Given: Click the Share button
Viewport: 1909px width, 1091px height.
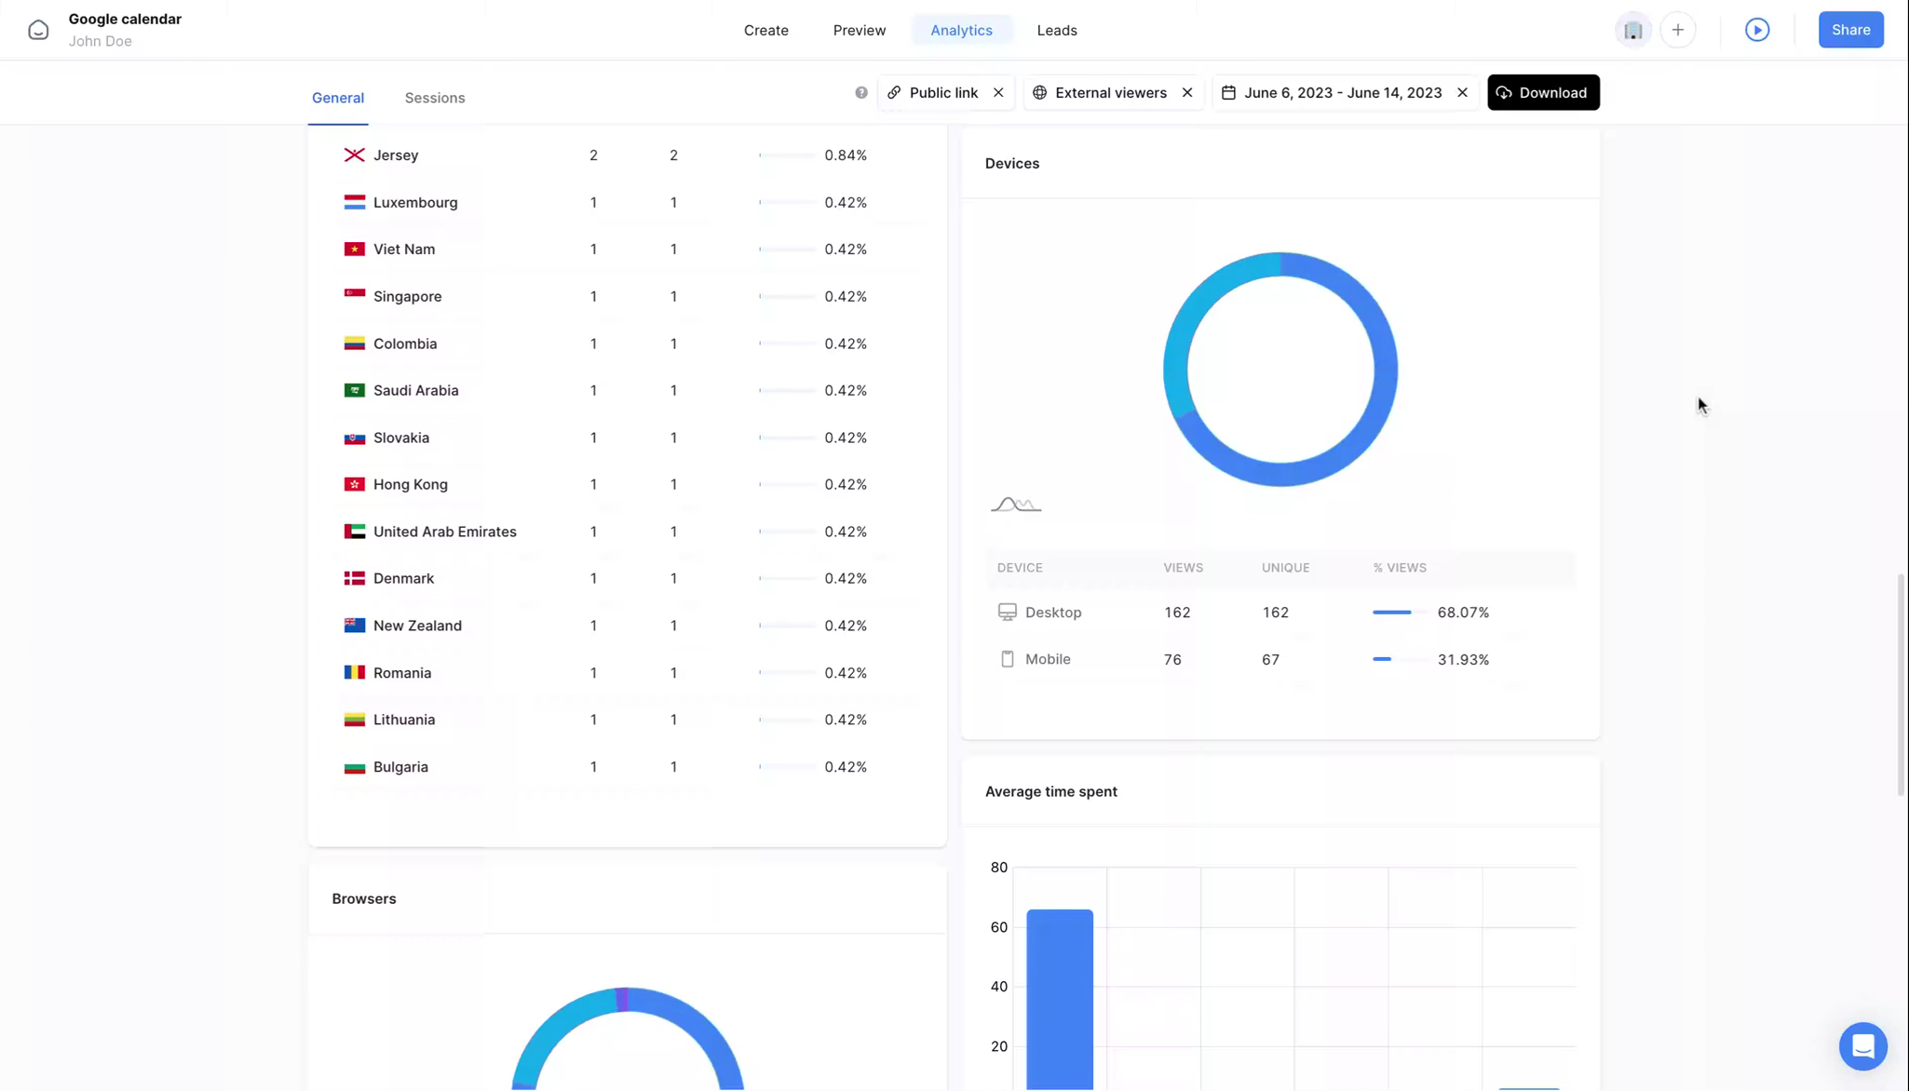Looking at the screenshot, I should tap(1850, 30).
